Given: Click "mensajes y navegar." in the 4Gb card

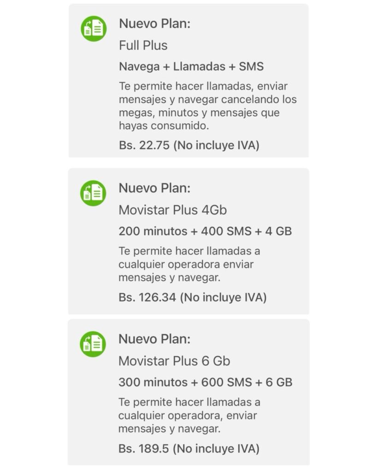Looking at the screenshot, I should (170, 278).
